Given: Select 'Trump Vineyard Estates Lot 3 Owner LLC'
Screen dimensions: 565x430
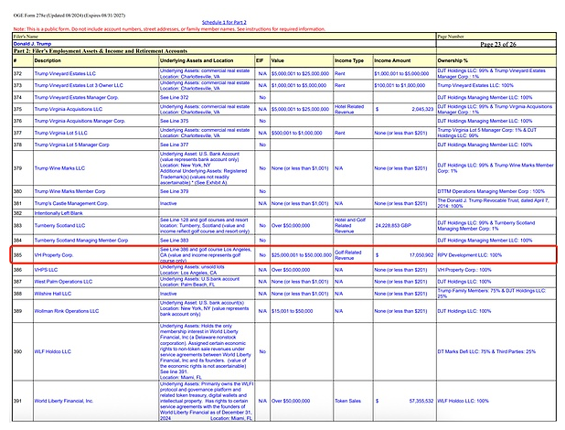Looking at the screenshot, I should 79,85.
